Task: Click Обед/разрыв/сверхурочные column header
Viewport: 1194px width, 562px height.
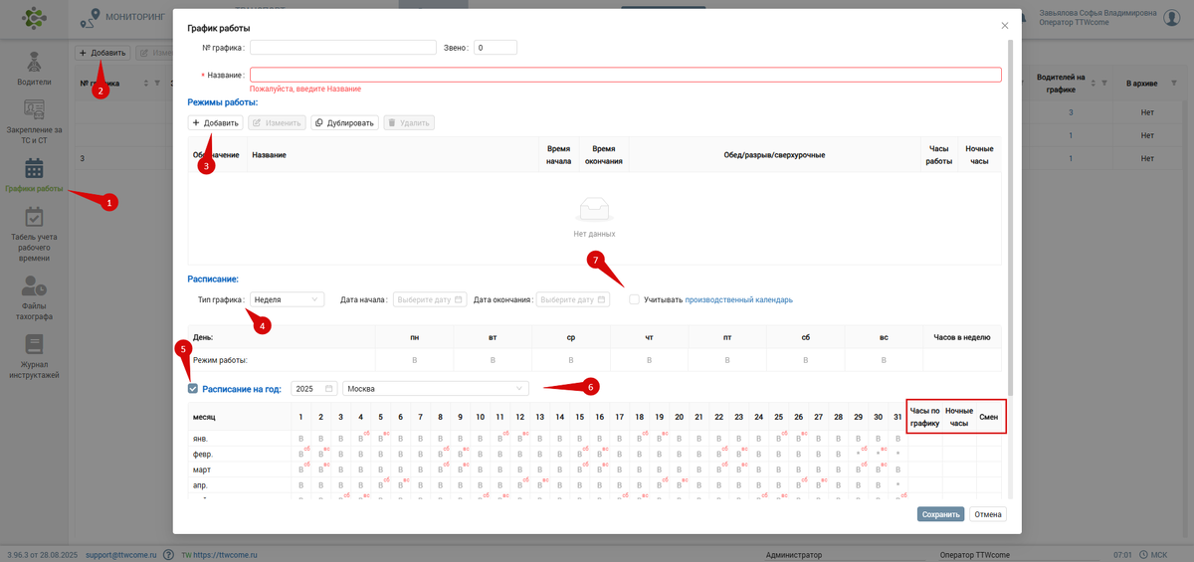Action: pyautogui.click(x=773, y=155)
